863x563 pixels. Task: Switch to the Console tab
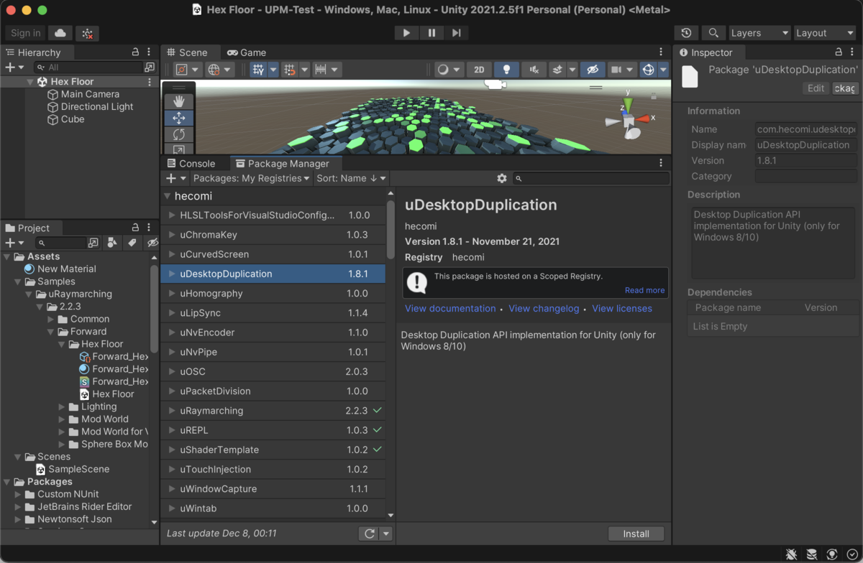(195, 163)
